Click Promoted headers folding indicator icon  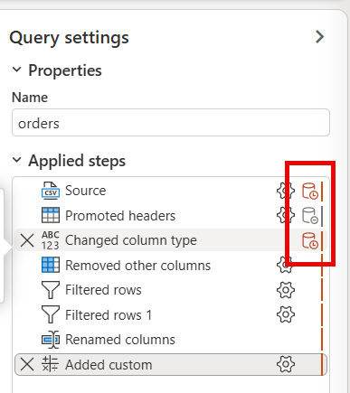click(x=310, y=216)
